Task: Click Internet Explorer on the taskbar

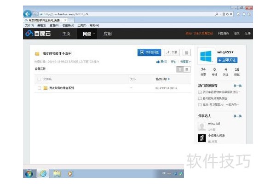Action: pyautogui.click(x=43, y=173)
